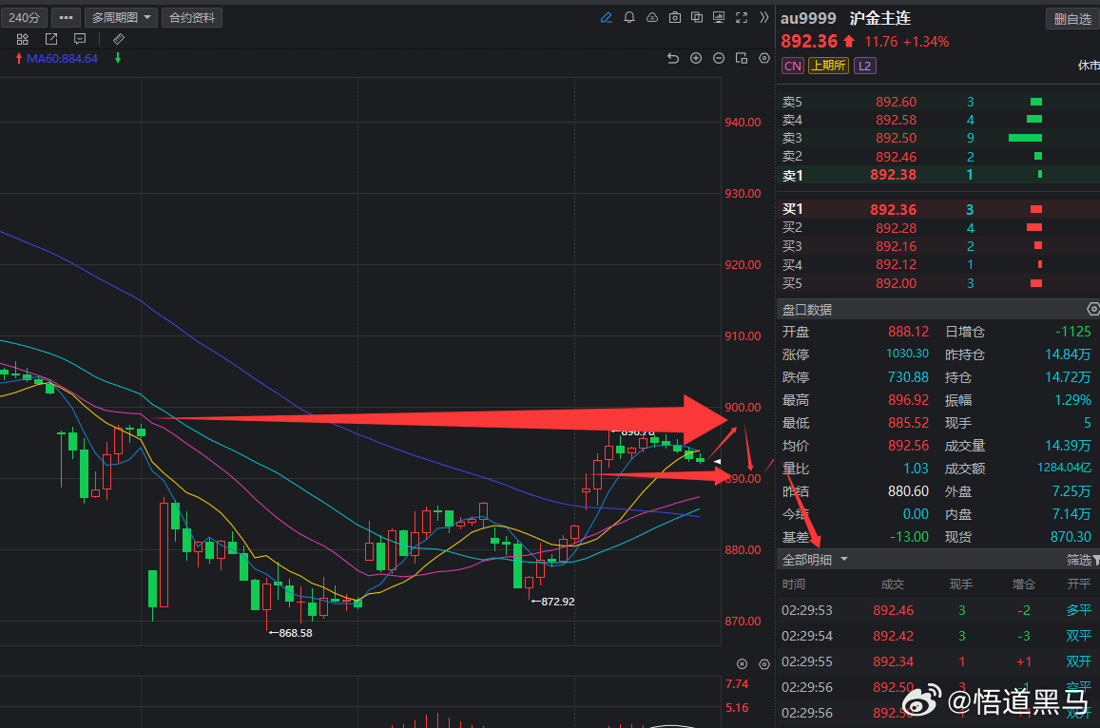Image resolution: width=1100 pixels, height=728 pixels.
Task: Select the 240分 period button
Action: (24, 17)
